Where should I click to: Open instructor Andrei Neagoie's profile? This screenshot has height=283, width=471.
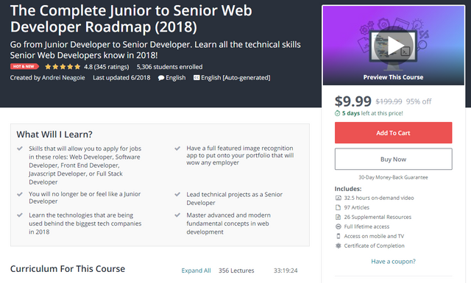point(63,78)
